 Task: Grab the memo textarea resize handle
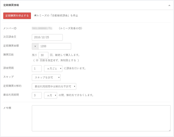(170, 130)
